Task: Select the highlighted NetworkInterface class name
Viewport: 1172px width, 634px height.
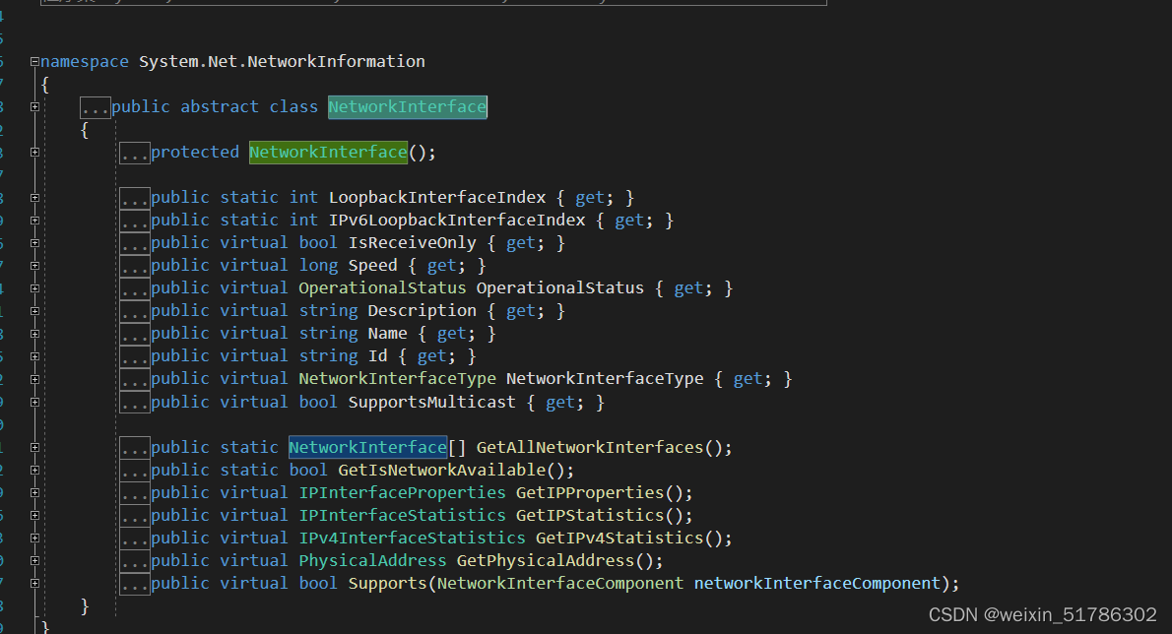Action: click(407, 106)
